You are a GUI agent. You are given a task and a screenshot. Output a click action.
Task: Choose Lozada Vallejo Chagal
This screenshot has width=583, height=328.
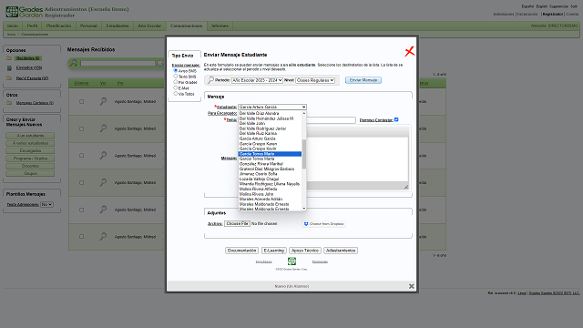click(259, 179)
